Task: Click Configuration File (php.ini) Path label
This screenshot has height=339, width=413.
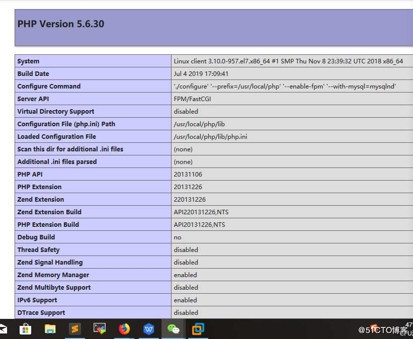Action: (x=66, y=124)
